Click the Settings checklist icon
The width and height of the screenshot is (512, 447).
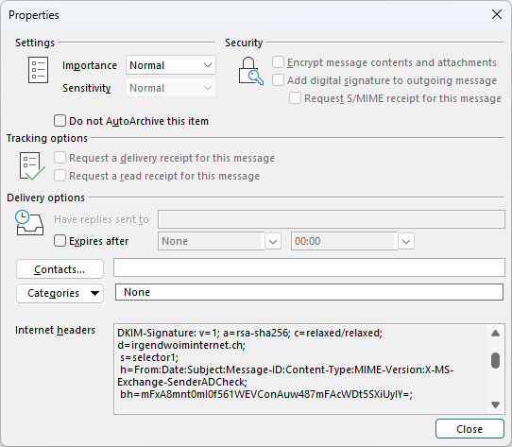(x=38, y=70)
